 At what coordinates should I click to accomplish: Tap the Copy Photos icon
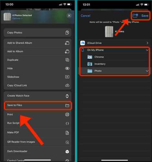tap(67, 32)
